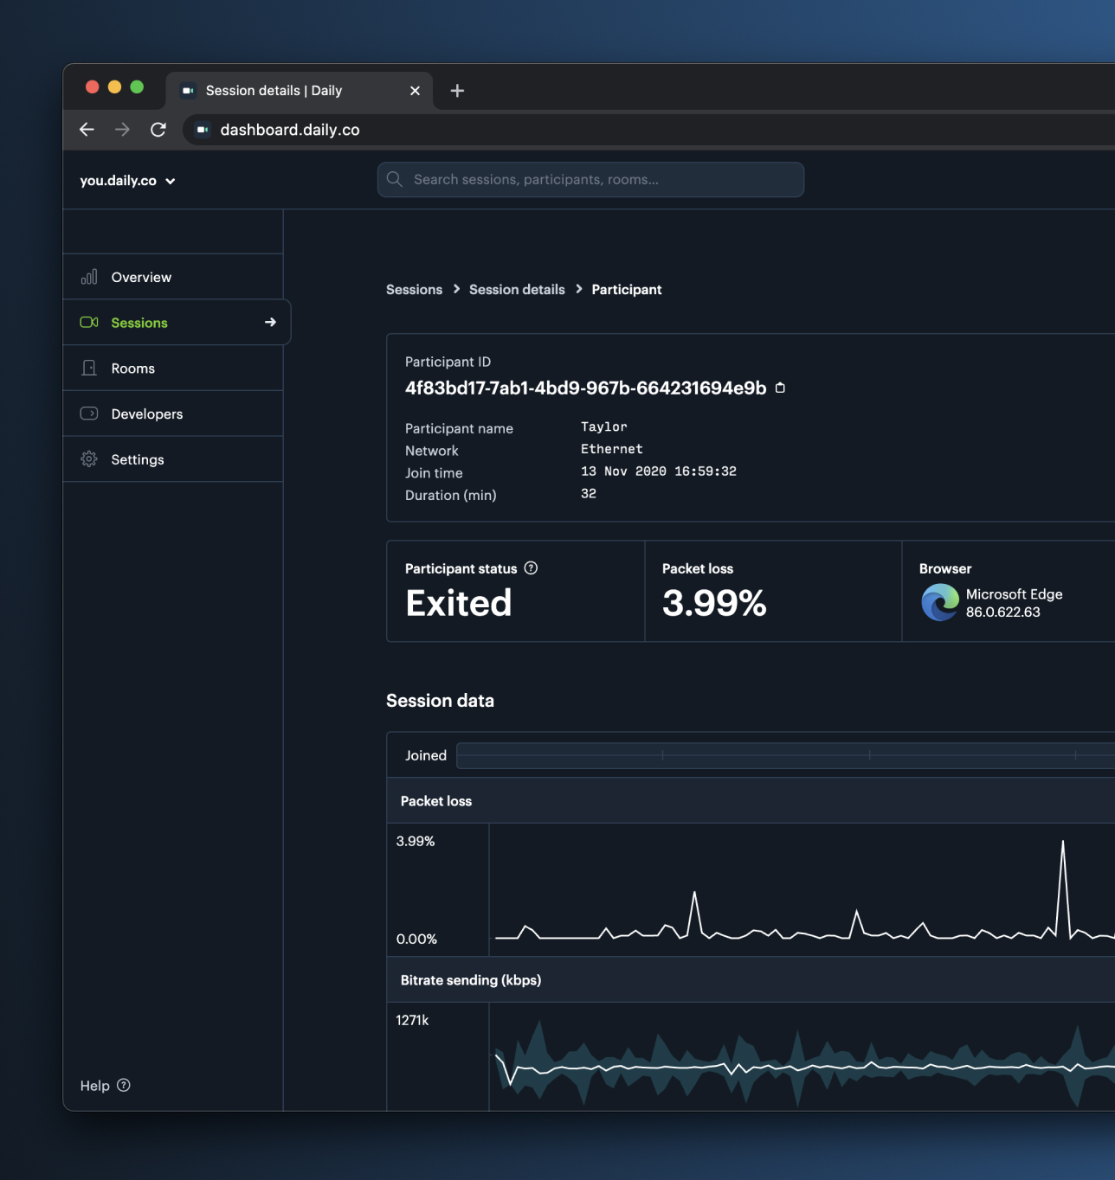
Task: Click the participant ID 4f83bd17-7ab1-4bd9-967b-664231694e9b
Action: tap(586, 388)
